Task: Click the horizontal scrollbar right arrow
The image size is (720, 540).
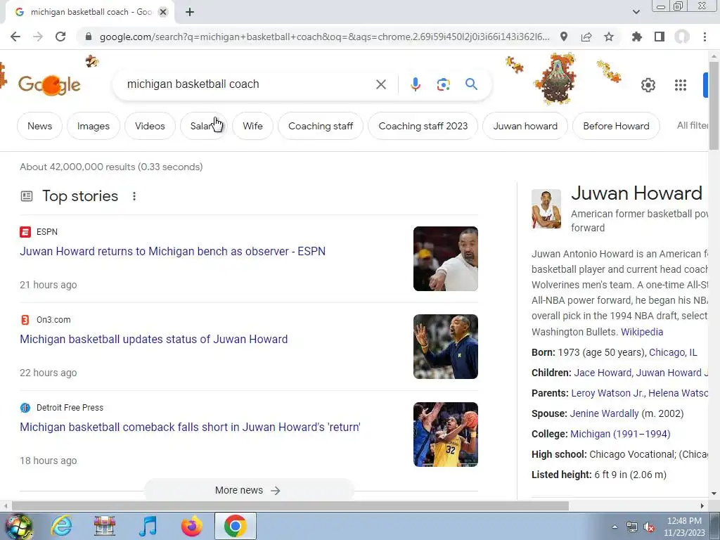Action: (702, 506)
